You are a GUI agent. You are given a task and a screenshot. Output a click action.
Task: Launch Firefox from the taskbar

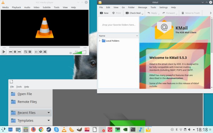pos(33,130)
